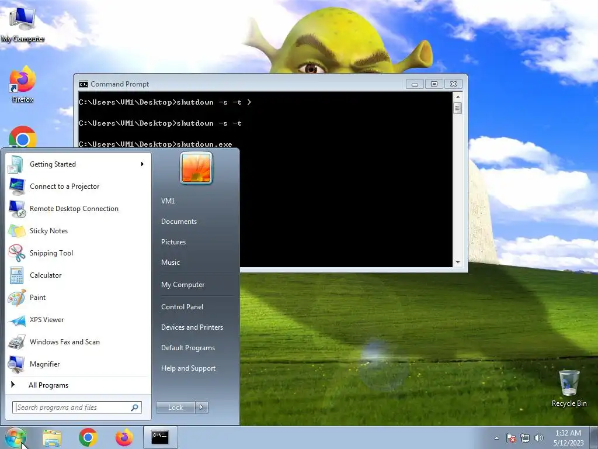This screenshot has height=449, width=598.
Task: Select Firefox desktop shortcut
Action: [x=23, y=84]
